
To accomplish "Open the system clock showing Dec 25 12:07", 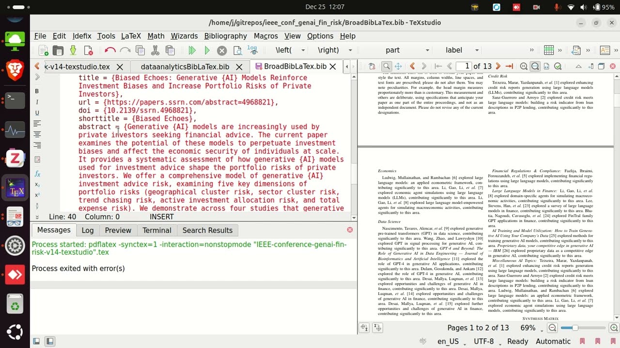I will [325, 7].
